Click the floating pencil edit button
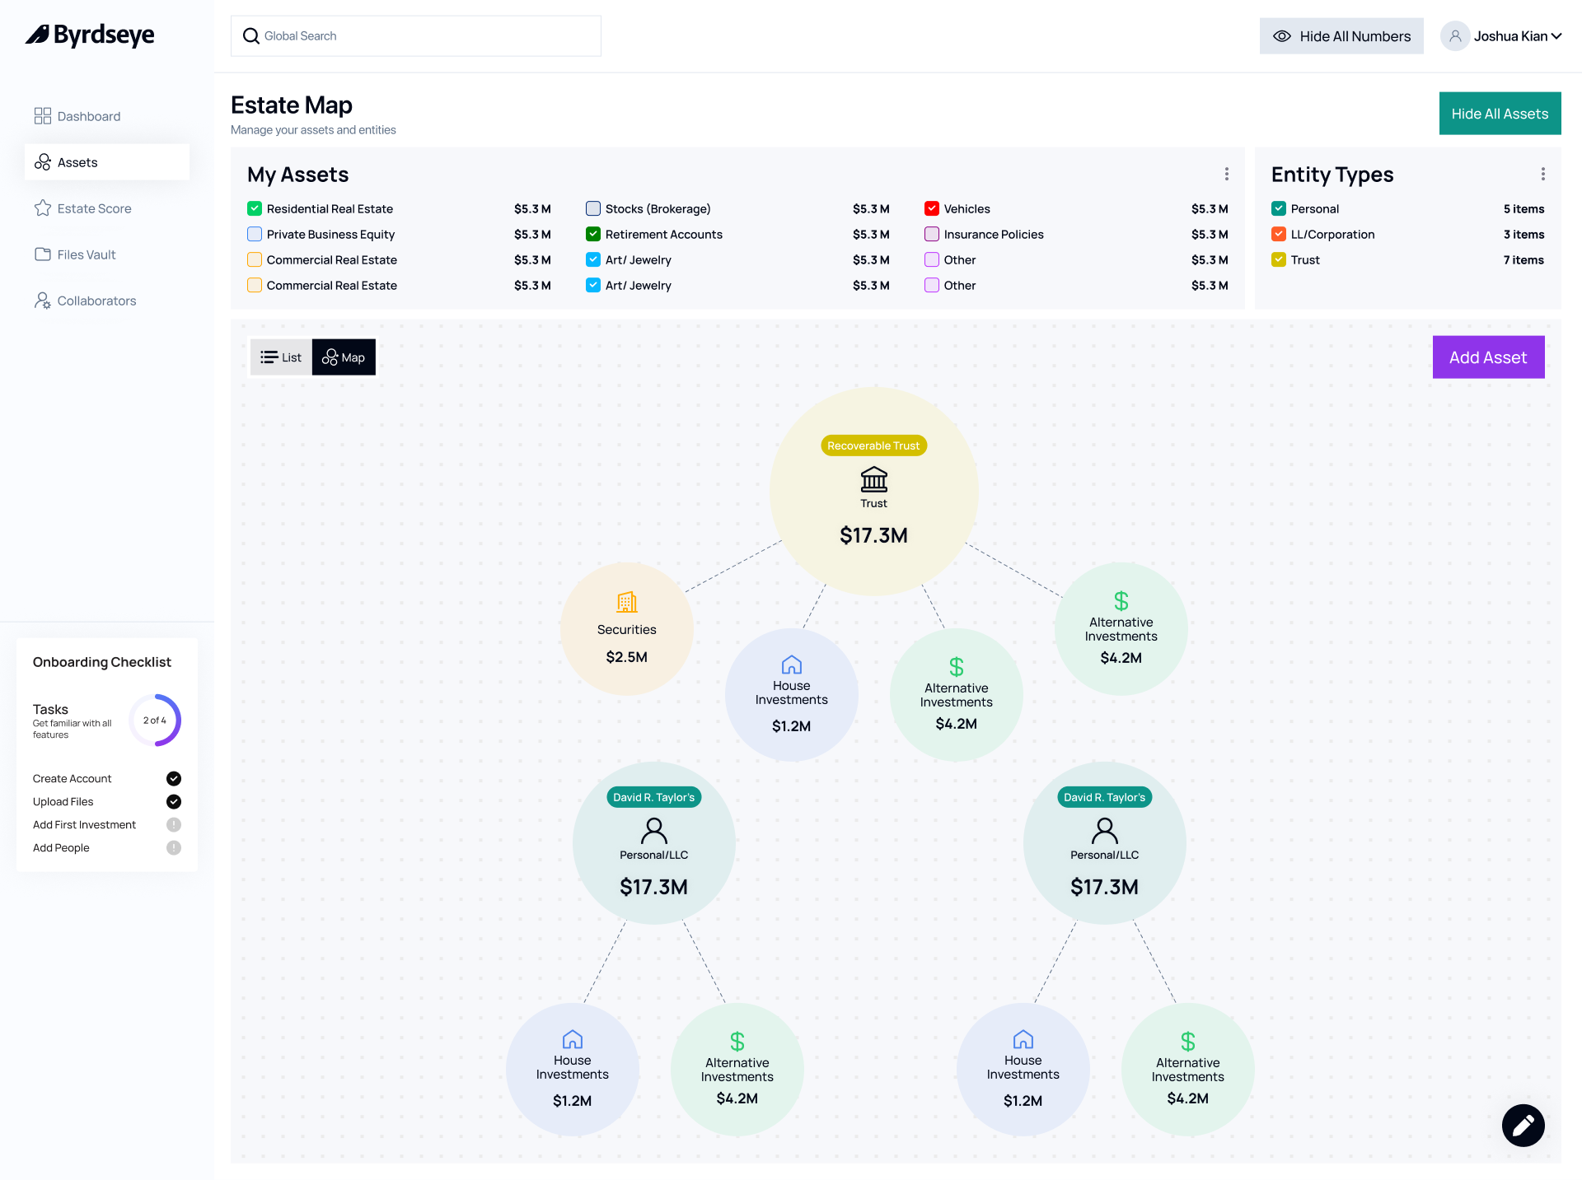This screenshot has height=1180, width=1582. pyautogui.click(x=1523, y=1126)
